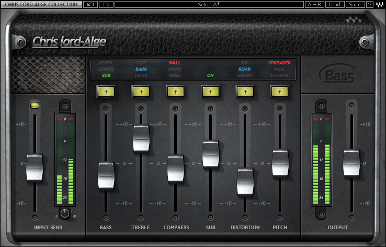Select the UPPER bass mode label

point(106,63)
